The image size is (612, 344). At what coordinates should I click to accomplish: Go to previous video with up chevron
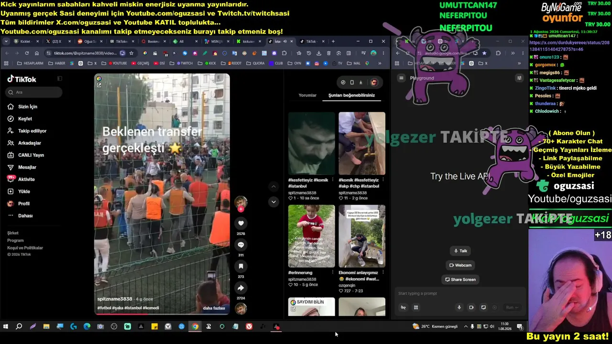coord(273,186)
